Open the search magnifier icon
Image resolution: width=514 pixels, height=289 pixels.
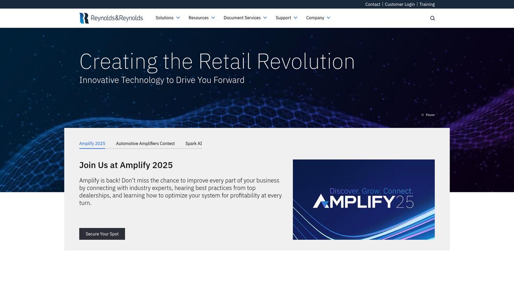(432, 18)
